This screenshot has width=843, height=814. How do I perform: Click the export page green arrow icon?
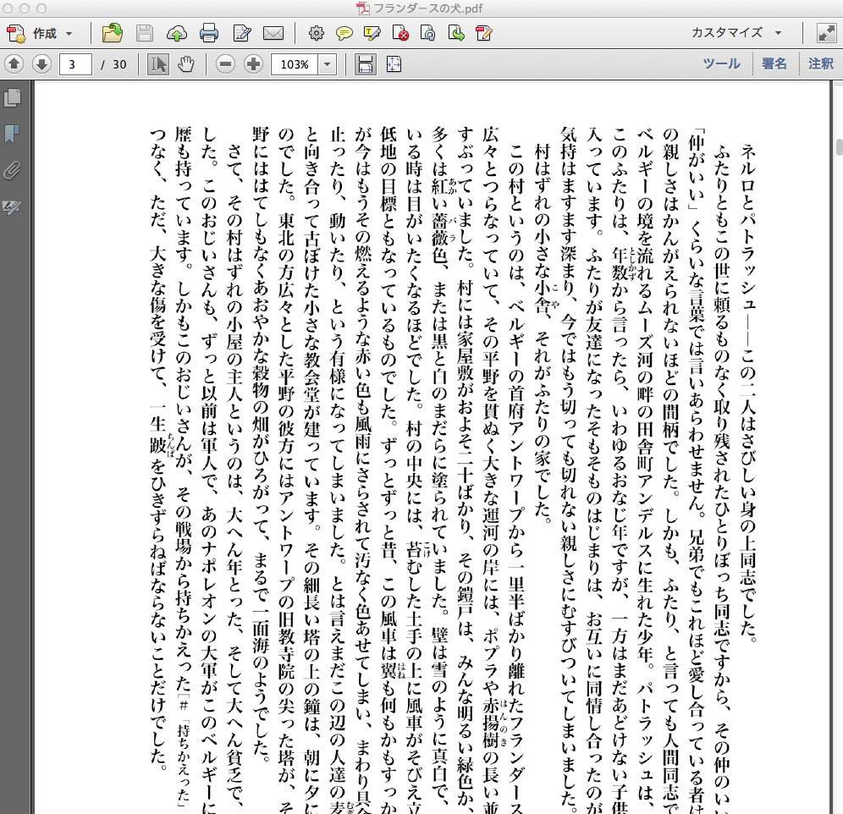456,33
